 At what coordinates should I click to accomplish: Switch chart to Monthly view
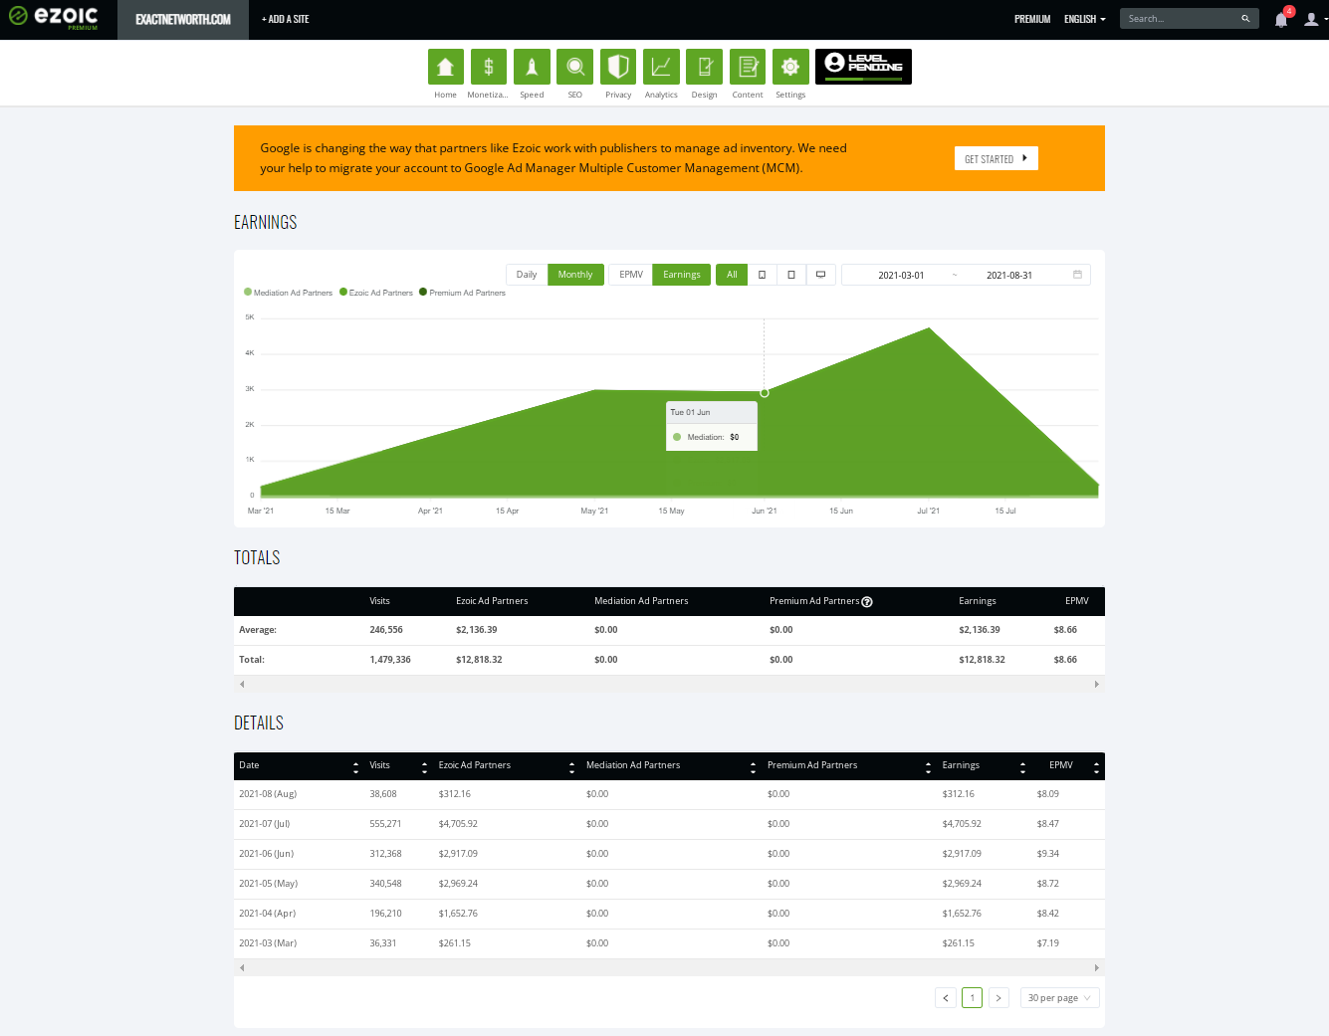pos(575,275)
